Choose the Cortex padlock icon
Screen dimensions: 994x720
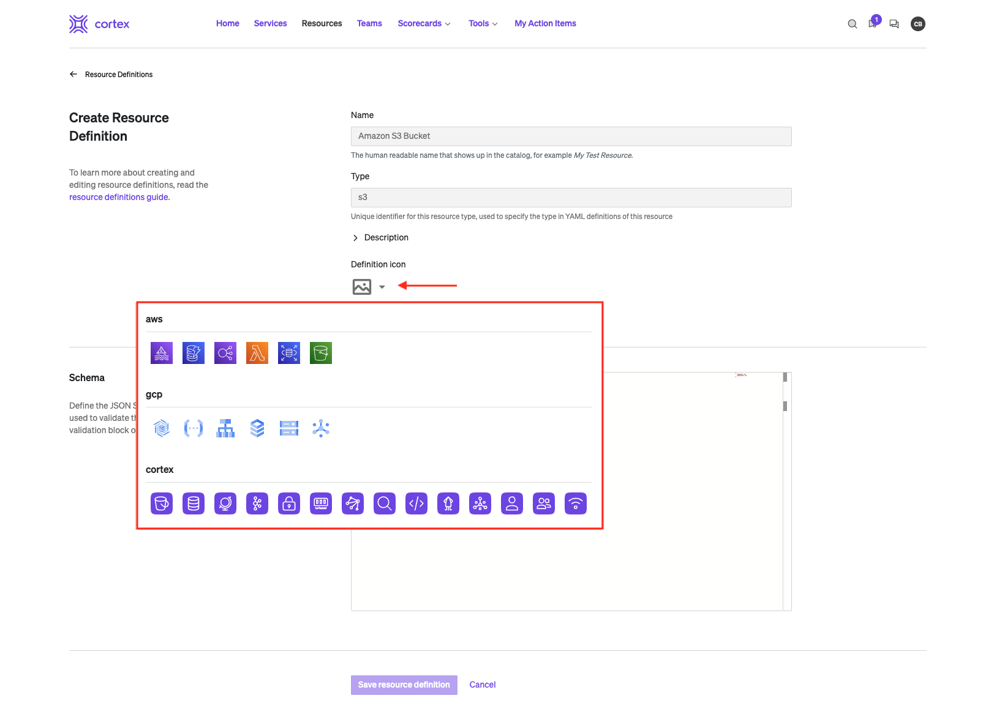289,503
